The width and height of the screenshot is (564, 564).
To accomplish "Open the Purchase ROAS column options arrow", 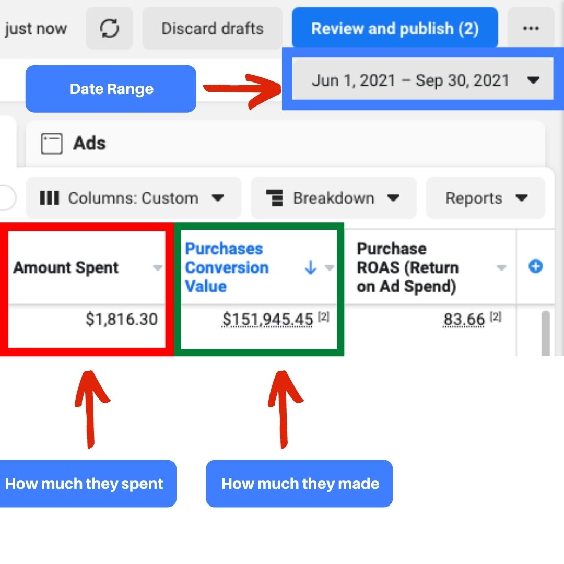I will click(x=501, y=268).
